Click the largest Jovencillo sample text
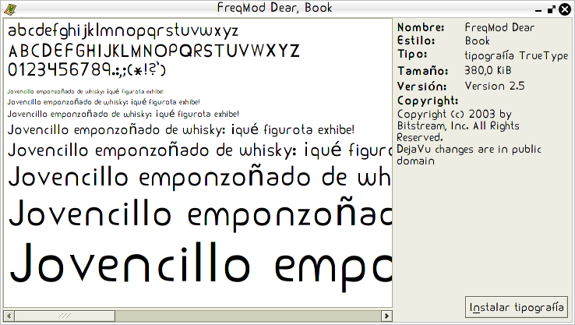This screenshot has height=325, width=575. (x=200, y=266)
